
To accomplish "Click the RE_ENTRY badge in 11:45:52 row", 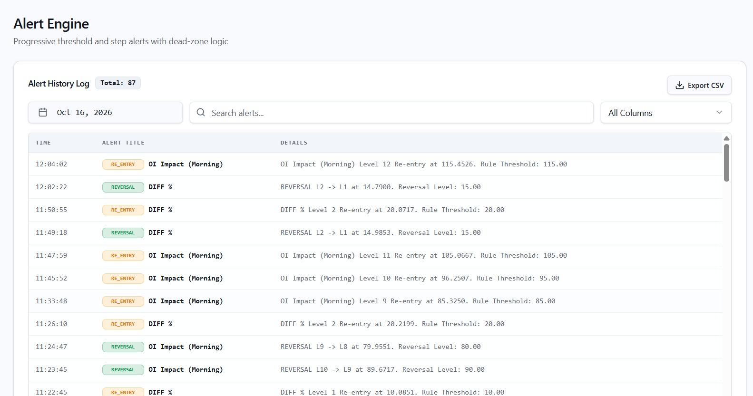I will point(123,279).
